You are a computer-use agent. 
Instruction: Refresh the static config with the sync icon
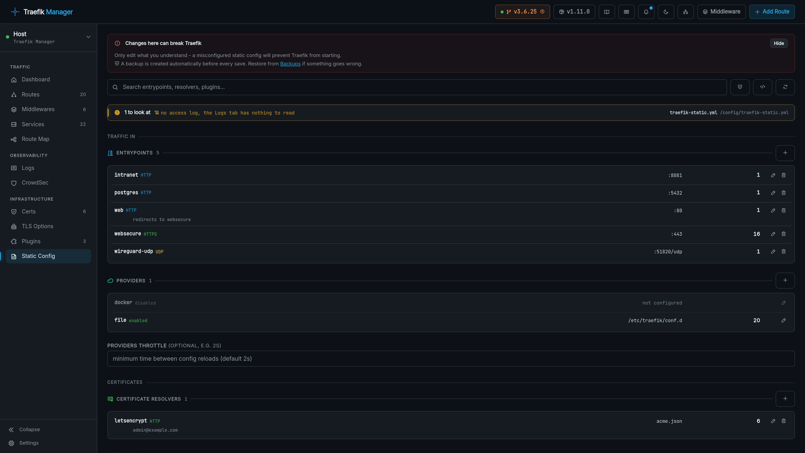point(785,87)
